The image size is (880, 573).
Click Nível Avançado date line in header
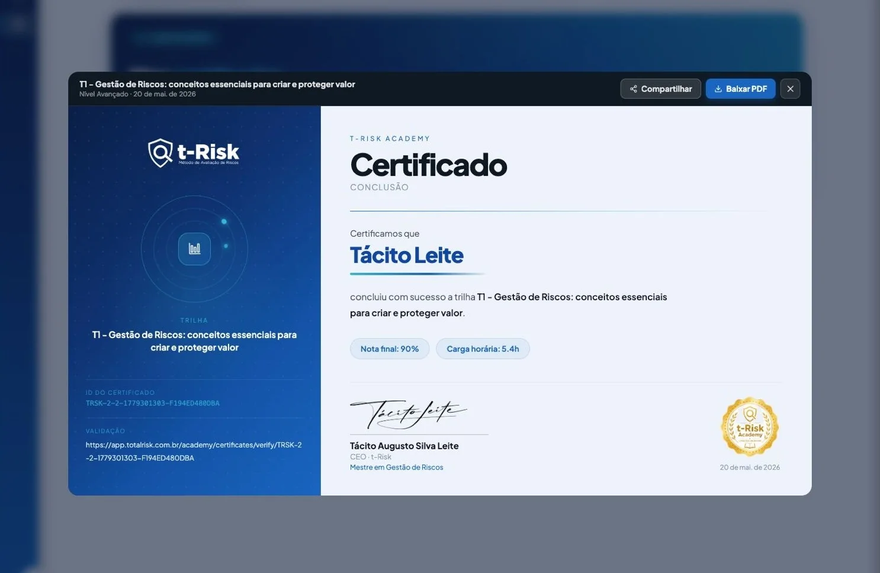[x=137, y=94]
